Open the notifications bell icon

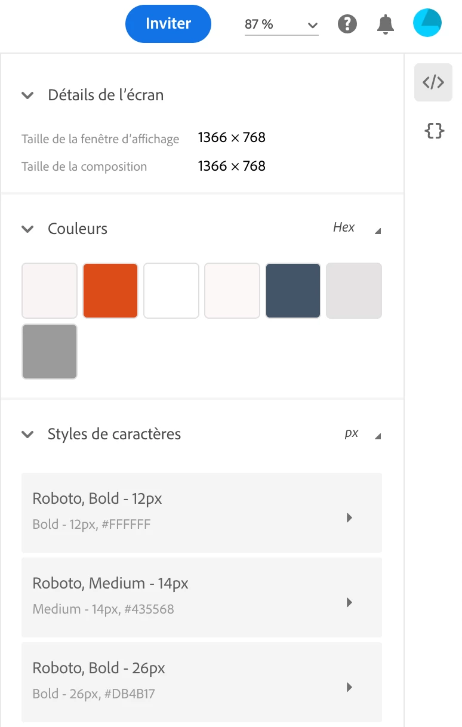click(x=386, y=24)
